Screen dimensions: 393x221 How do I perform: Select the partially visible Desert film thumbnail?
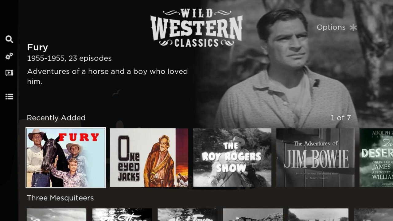pyautogui.click(x=376, y=157)
